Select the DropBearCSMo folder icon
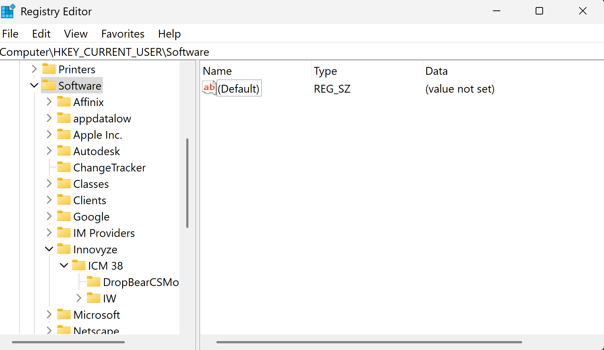 pyautogui.click(x=94, y=282)
